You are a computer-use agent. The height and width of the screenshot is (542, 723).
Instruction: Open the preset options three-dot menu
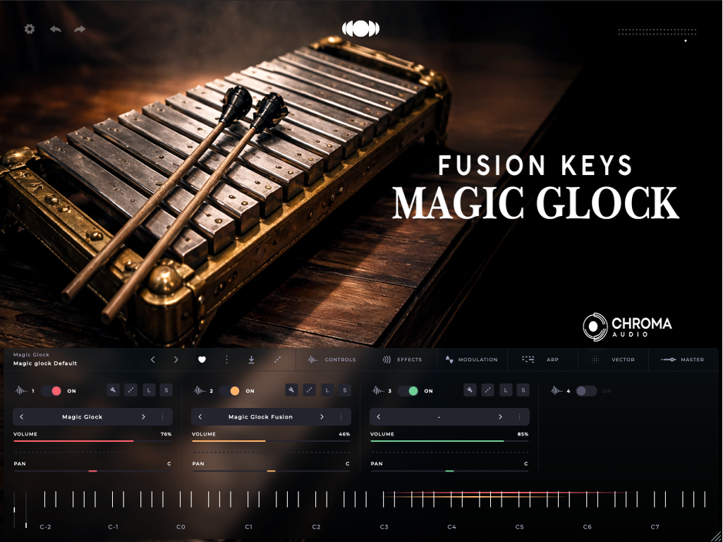226,360
